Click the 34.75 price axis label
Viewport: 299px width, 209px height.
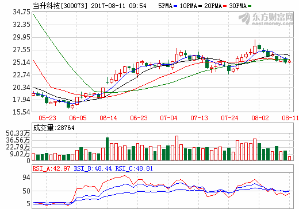coord(22,12)
